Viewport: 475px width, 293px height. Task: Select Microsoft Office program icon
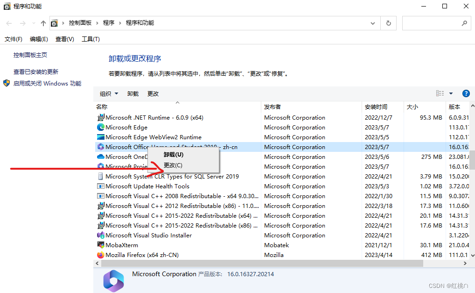(101, 147)
